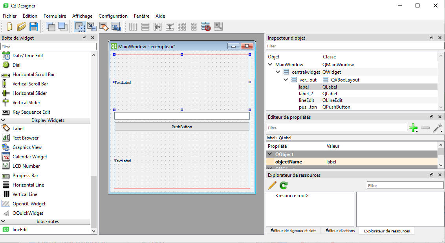Break the layout using the toolbar icon
Image resolution: width=445 pixels, height=243 pixels.
(206, 27)
